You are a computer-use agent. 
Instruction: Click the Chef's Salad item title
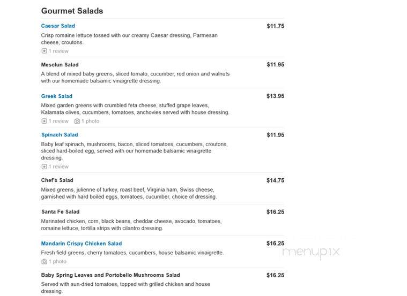pos(57,180)
